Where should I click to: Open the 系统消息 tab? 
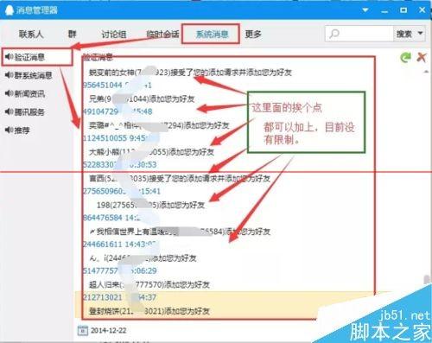coord(212,35)
